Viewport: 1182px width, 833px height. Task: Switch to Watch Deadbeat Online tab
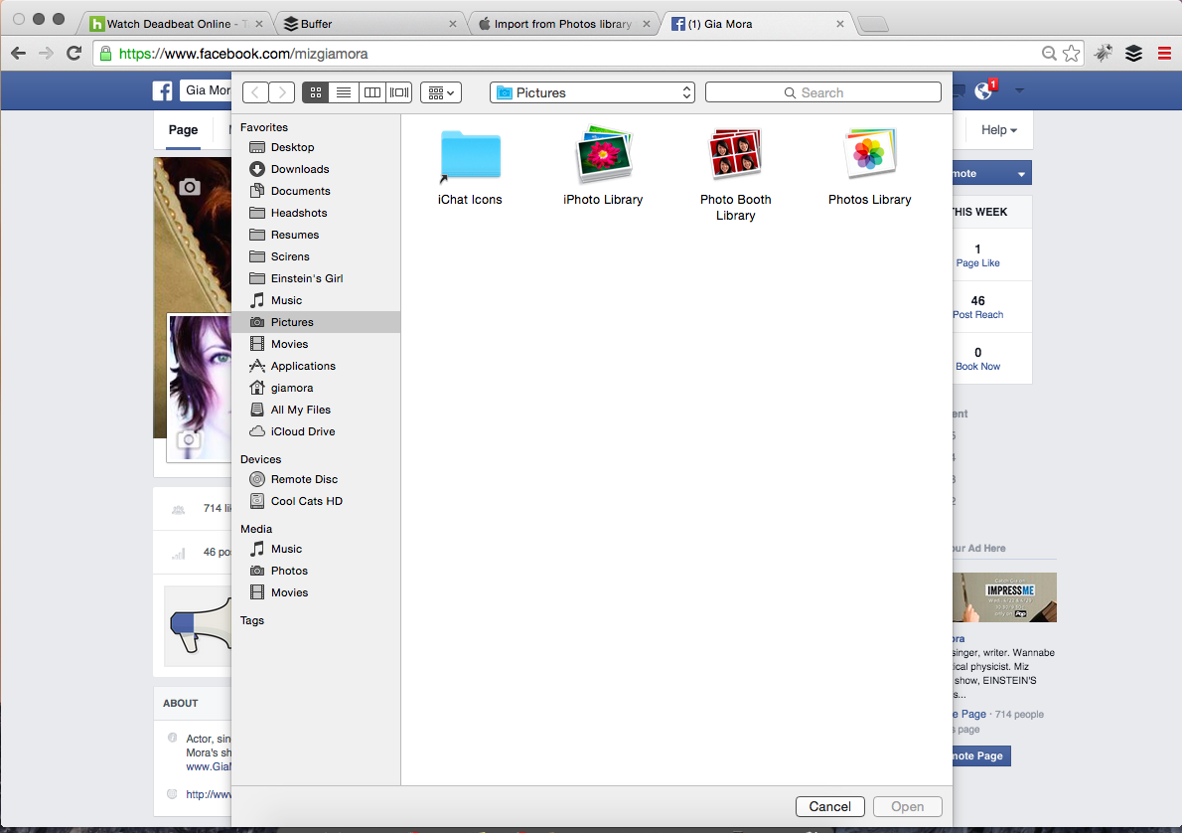point(176,24)
